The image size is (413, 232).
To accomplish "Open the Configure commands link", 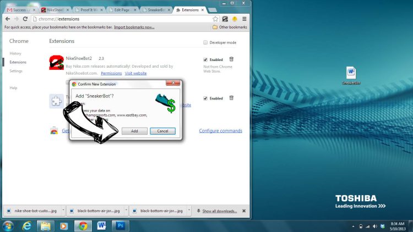I will coord(220,131).
